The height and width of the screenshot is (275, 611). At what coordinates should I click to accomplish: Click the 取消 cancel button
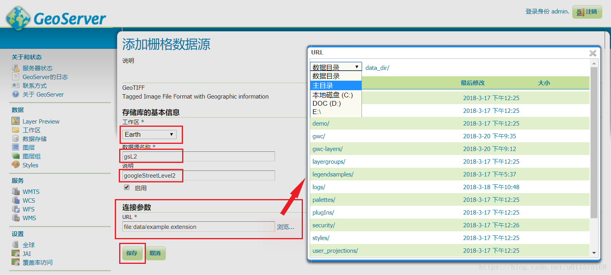coord(155,253)
